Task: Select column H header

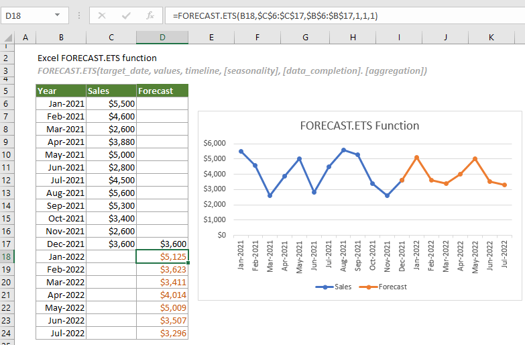Action: (353, 38)
